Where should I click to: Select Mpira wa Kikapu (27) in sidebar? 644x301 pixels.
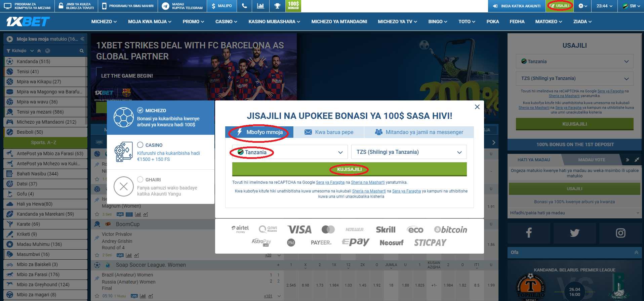coord(45,82)
